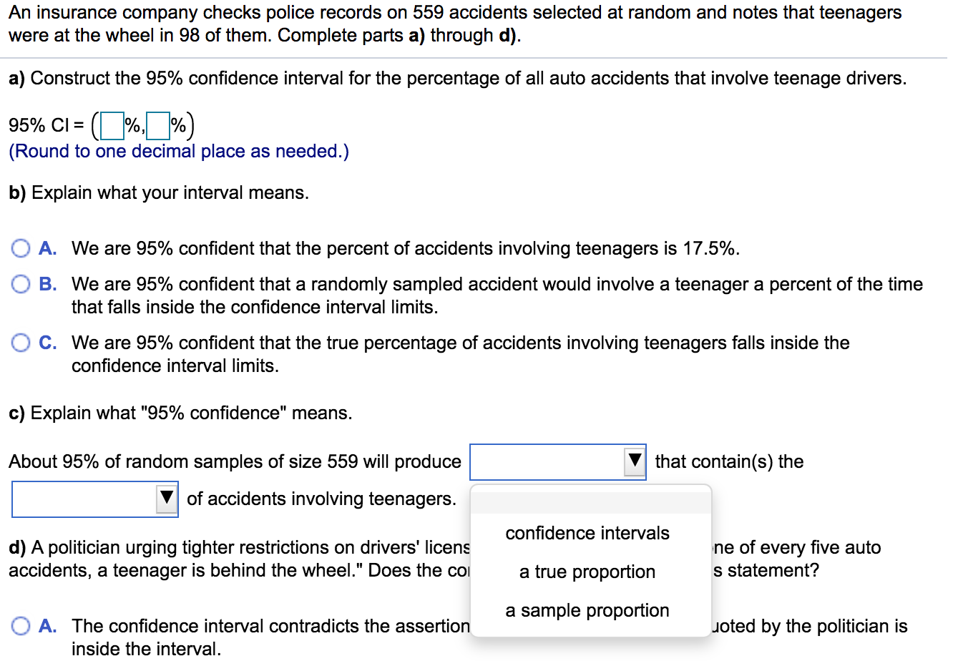Choose "confidence intervals" from the dropdown list
The image size is (953, 661).
587,534
